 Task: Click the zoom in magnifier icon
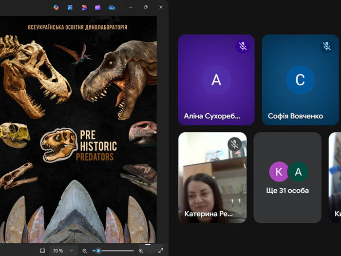point(141,251)
